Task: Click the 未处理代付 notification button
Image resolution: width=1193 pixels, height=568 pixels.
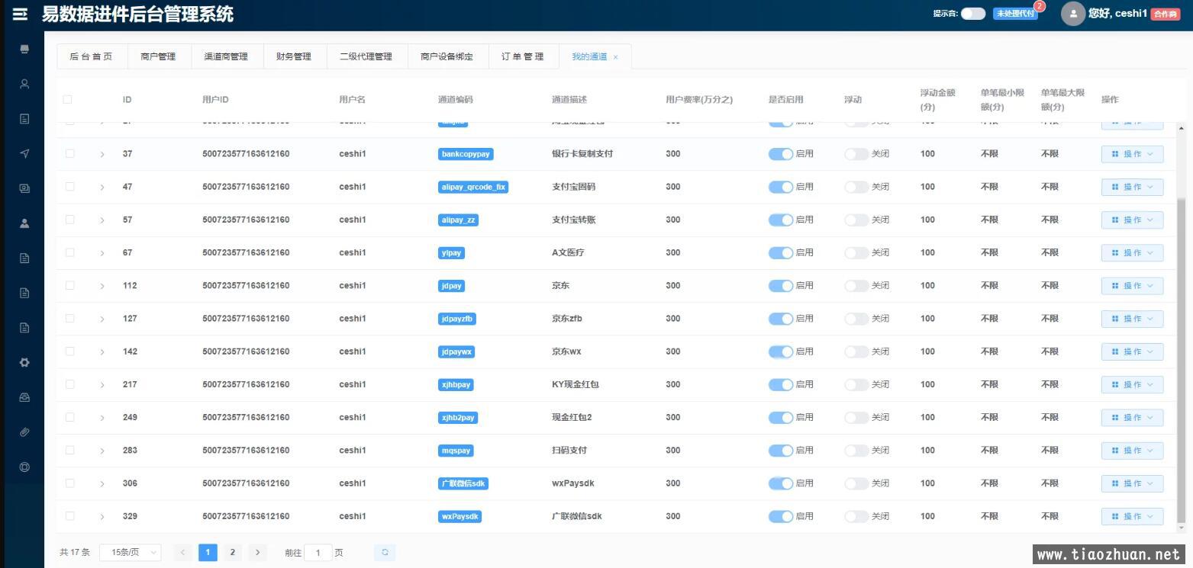Action: [x=1014, y=14]
